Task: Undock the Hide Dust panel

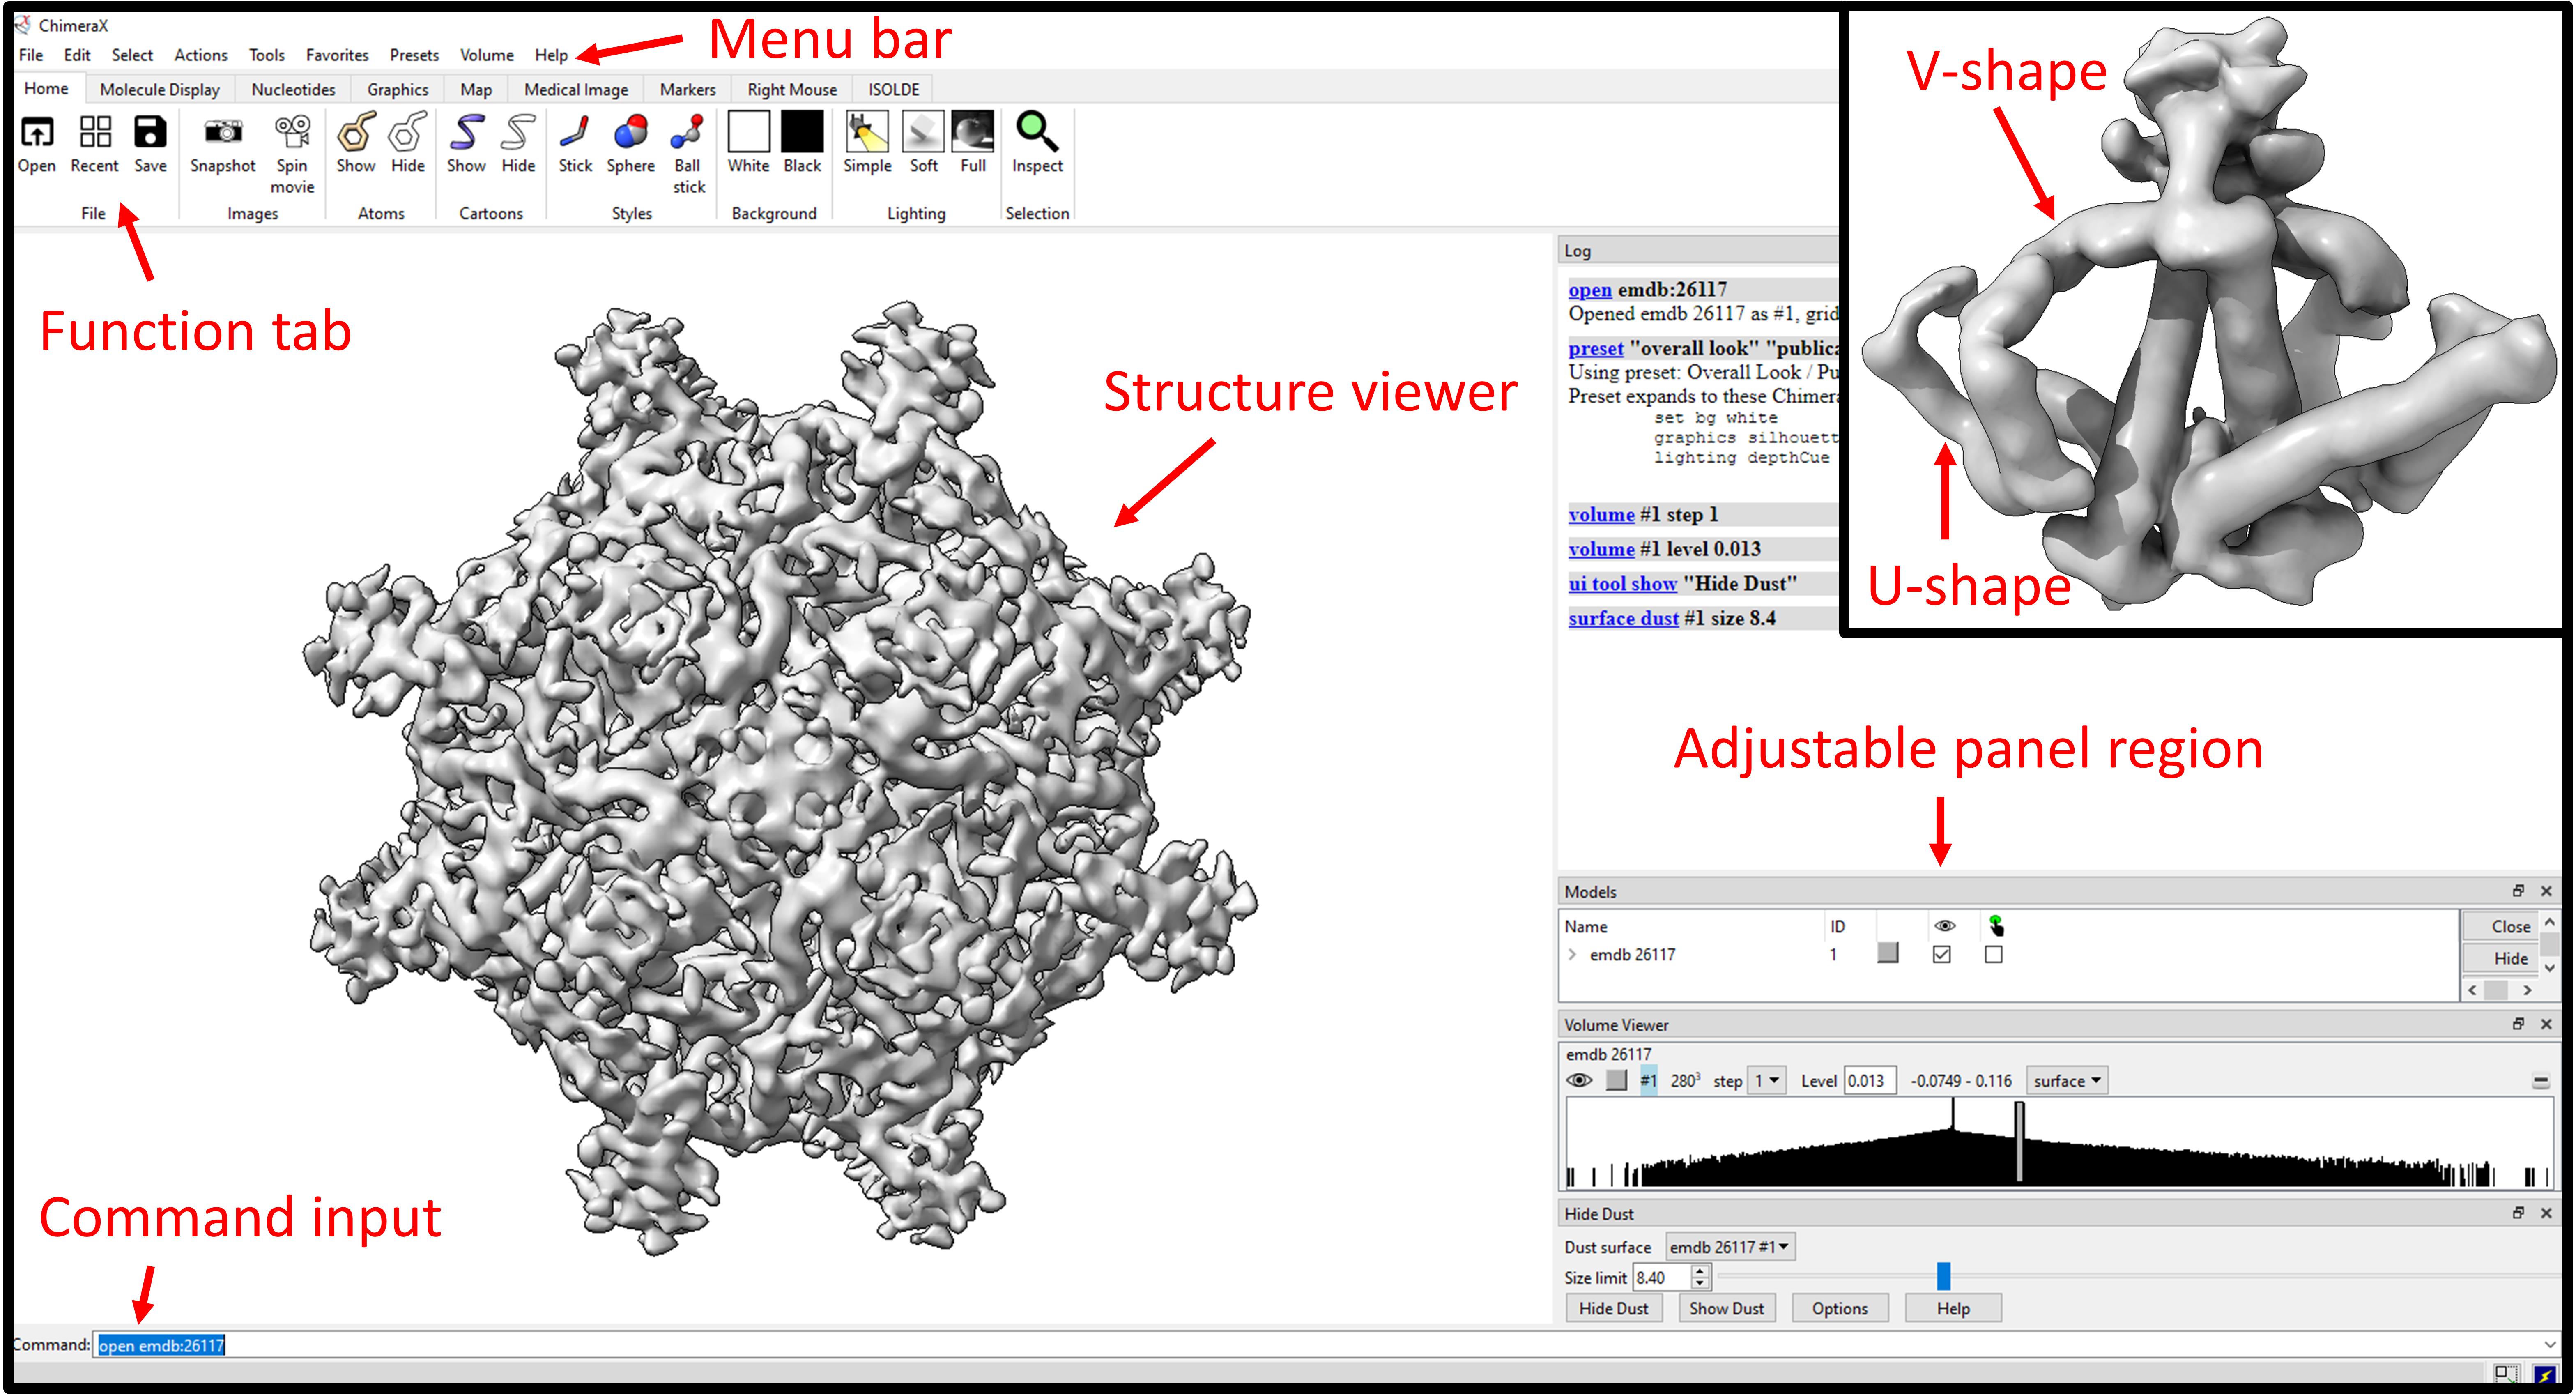Action: click(x=2518, y=1213)
